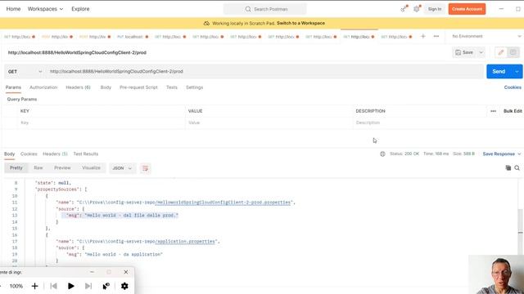Open the Authorization tab
Screen dimensions: 524x294
tap(43, 87)
